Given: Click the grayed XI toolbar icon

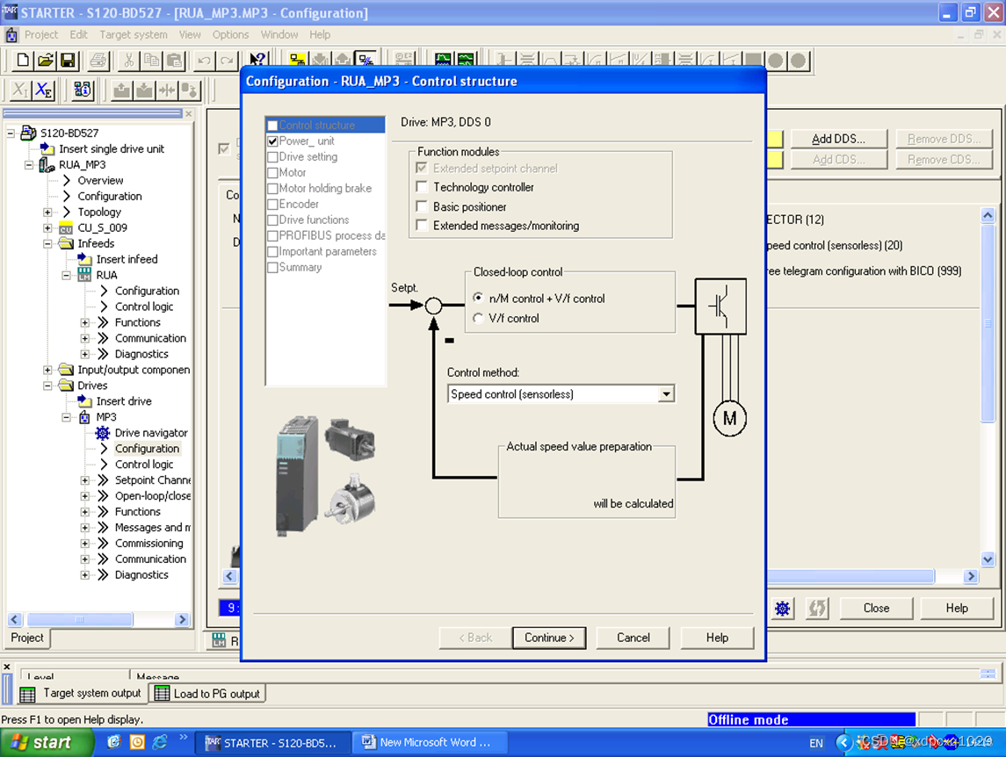Looking at the screenshot, I should click(20, 90).
